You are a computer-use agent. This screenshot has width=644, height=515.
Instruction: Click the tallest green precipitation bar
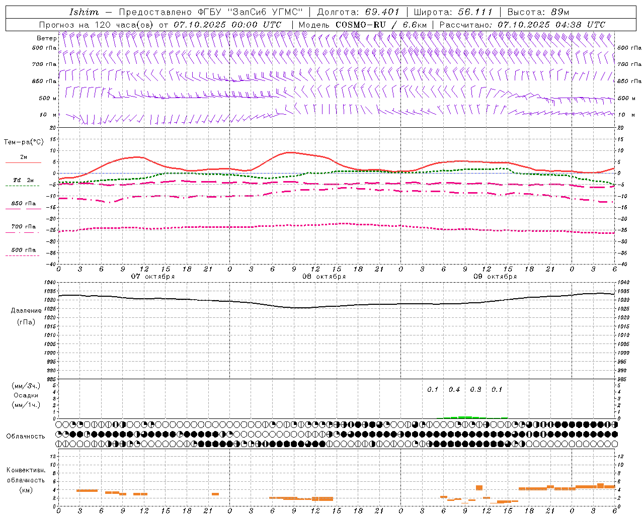point(465,417)
